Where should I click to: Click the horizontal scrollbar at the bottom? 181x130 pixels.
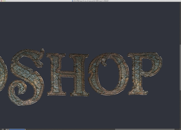[x=145, y=129]
